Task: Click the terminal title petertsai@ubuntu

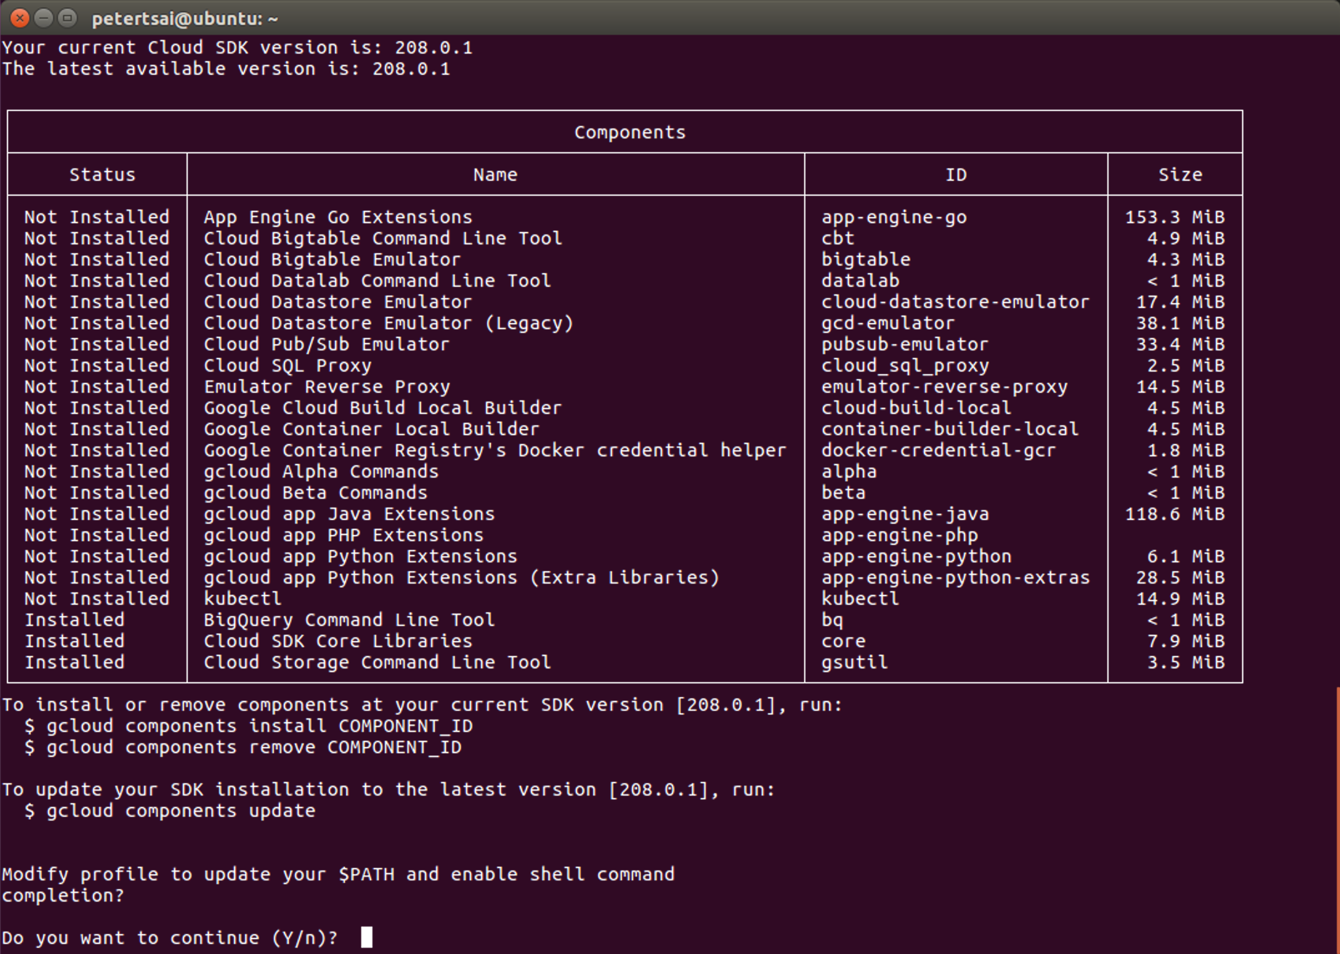Action: 184,19
